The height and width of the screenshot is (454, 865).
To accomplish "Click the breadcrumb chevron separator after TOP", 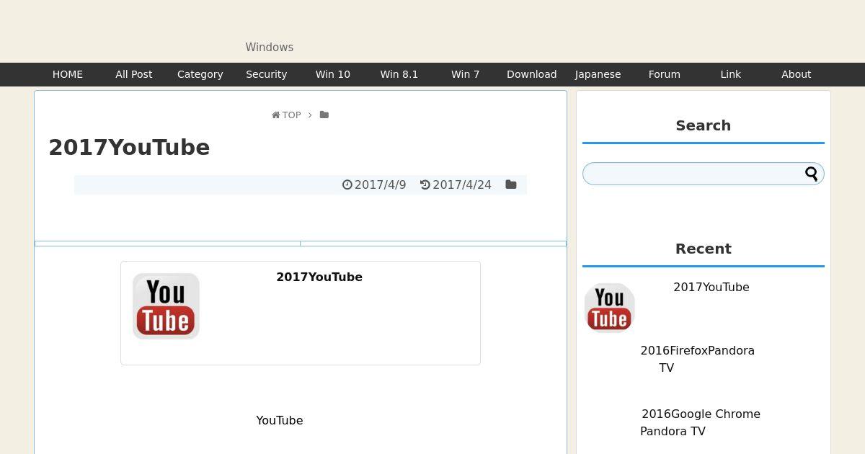I will click(x=310, y=115).
